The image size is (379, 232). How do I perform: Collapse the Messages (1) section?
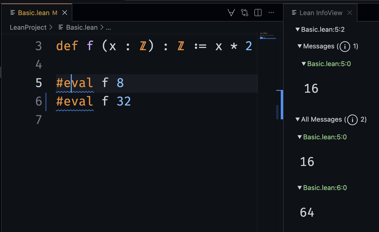click(300, 46)
